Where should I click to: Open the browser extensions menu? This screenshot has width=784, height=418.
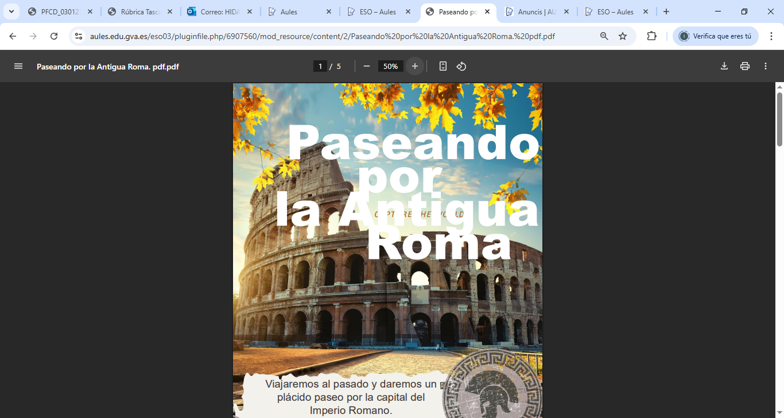pos(651,36)
